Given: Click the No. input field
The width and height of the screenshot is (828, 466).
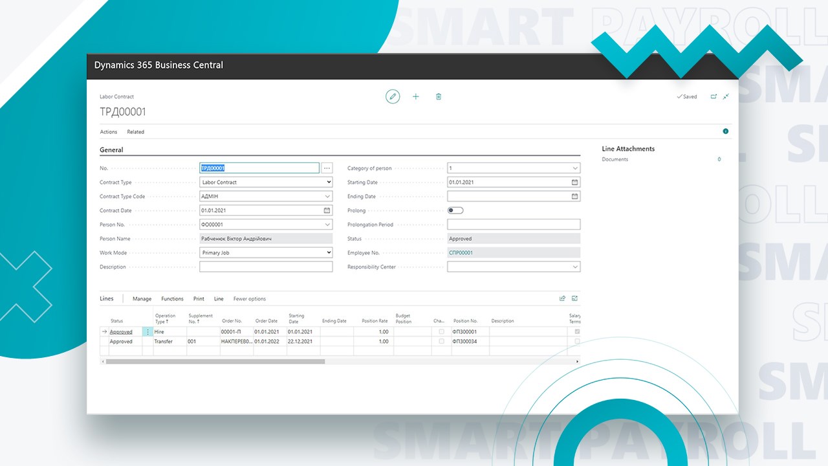Looking at the screenshot, I should [x=259, y=168].
